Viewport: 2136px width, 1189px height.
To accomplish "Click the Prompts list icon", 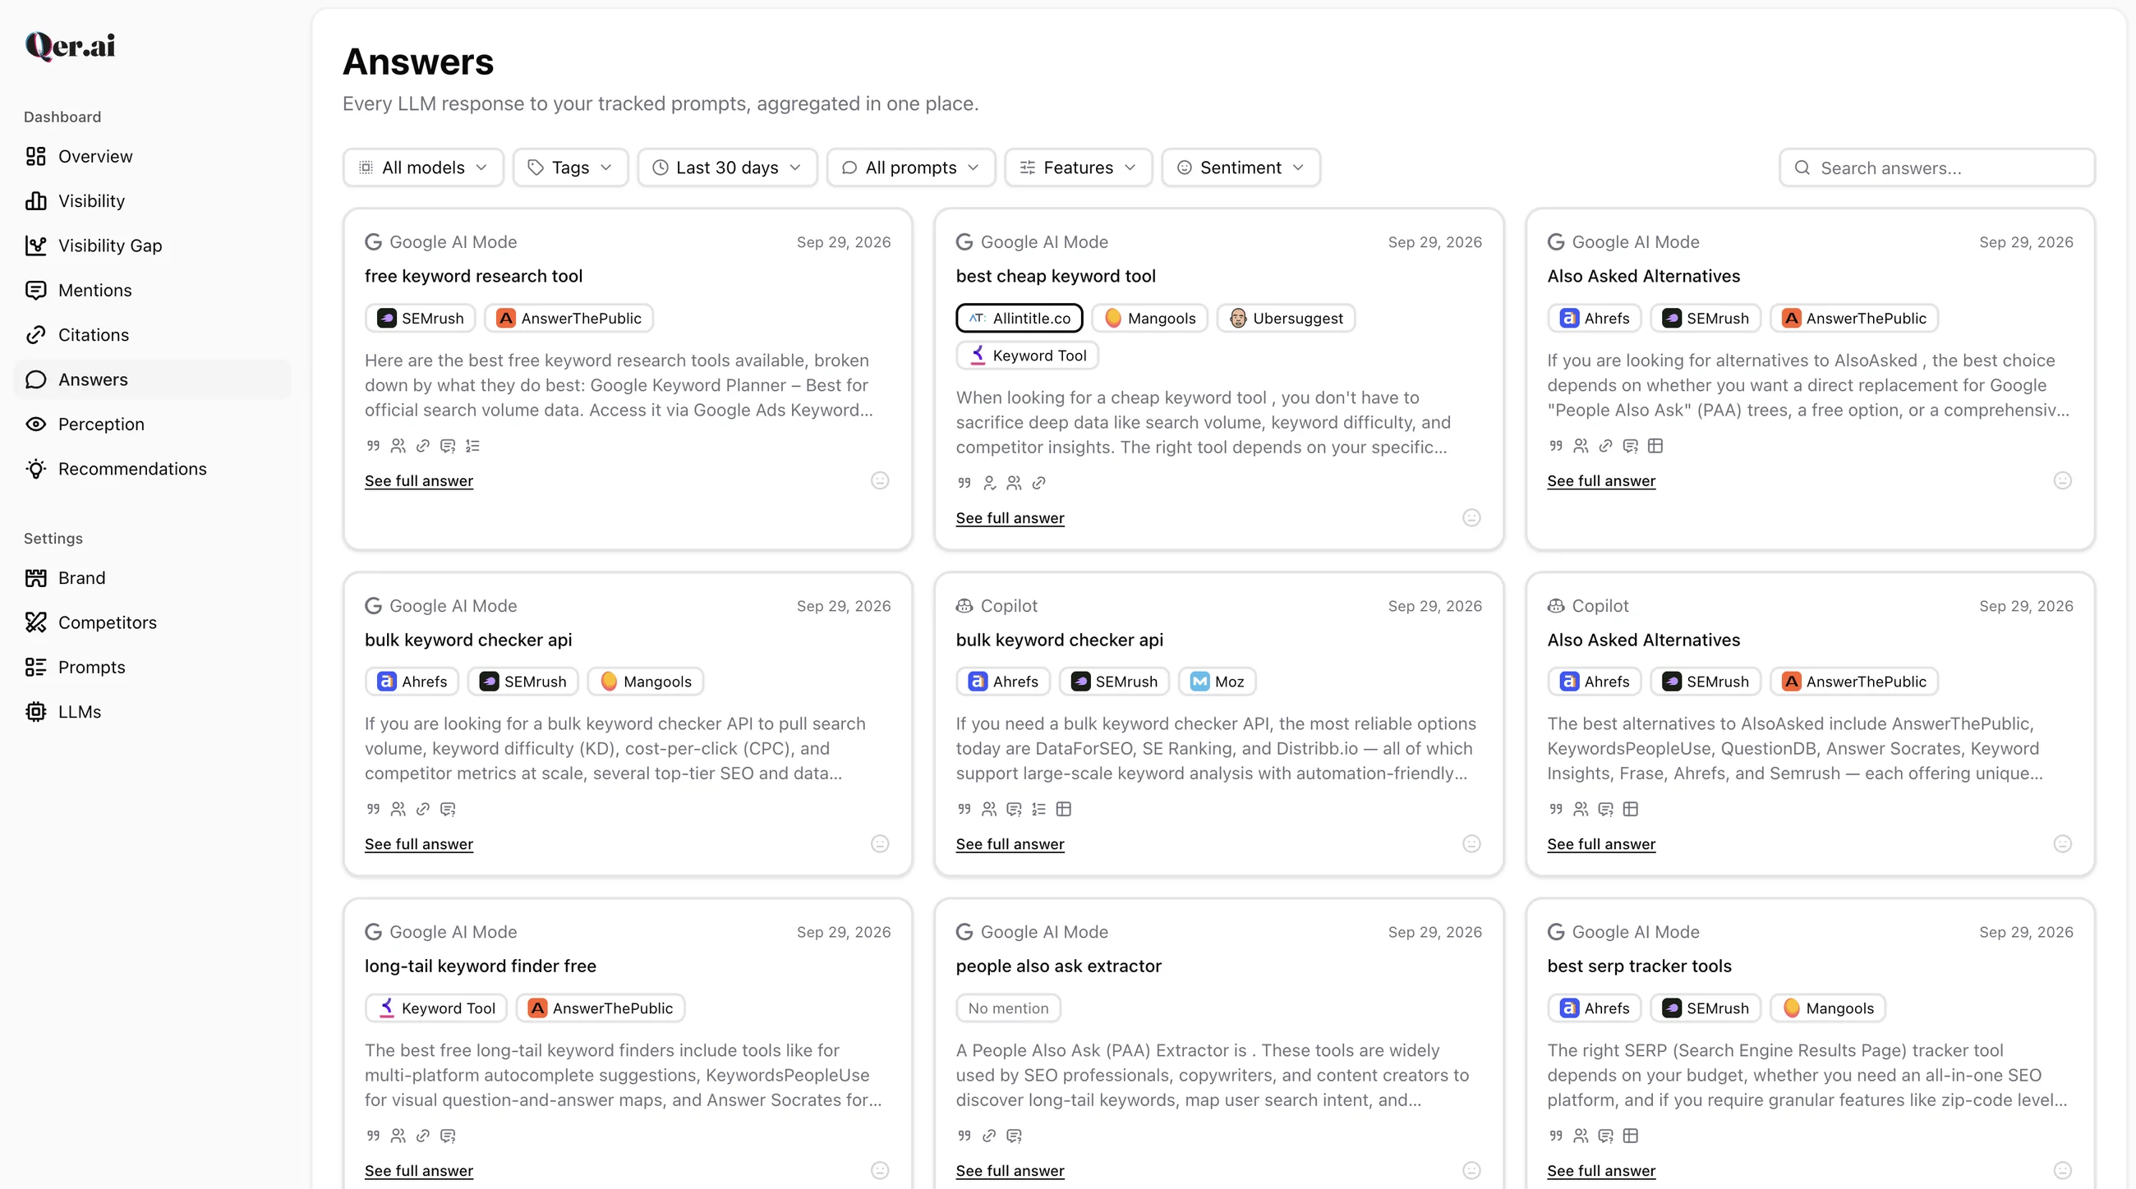I will (x=35, y=668).
